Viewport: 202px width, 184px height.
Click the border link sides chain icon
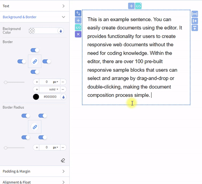coord(35,61)
